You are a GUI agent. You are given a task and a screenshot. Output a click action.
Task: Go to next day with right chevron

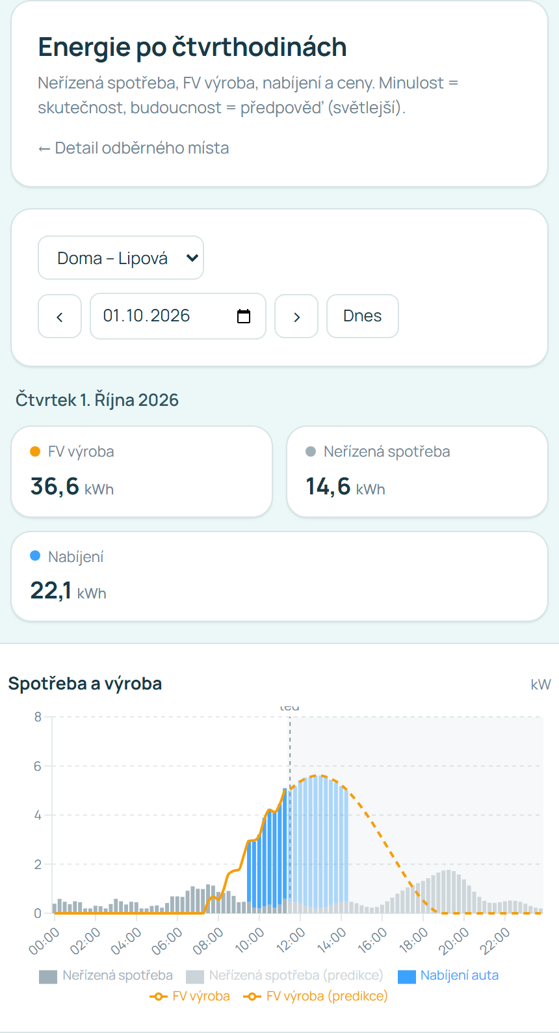pos(296,316)
